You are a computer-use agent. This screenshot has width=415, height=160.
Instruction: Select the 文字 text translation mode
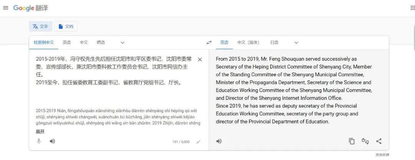[x=40, y=26]
